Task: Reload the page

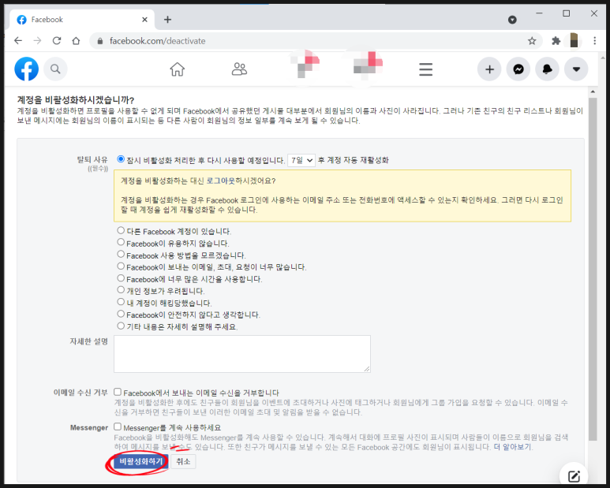Action: (x=57, y=41)
